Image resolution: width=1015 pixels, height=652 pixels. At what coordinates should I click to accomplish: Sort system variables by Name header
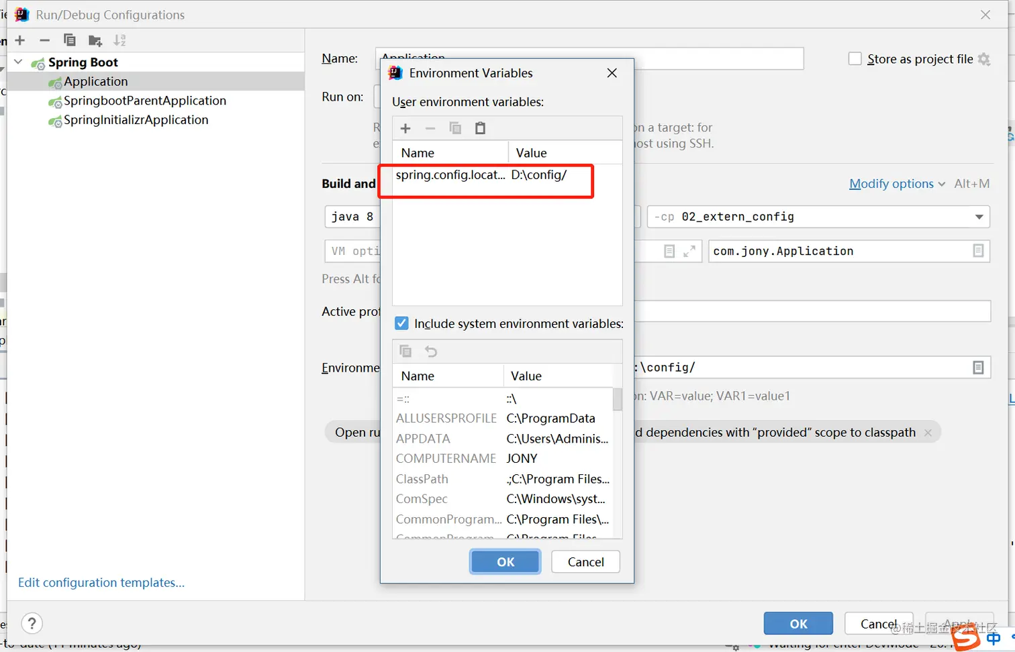pyautogui.click(x=448, y=376)
